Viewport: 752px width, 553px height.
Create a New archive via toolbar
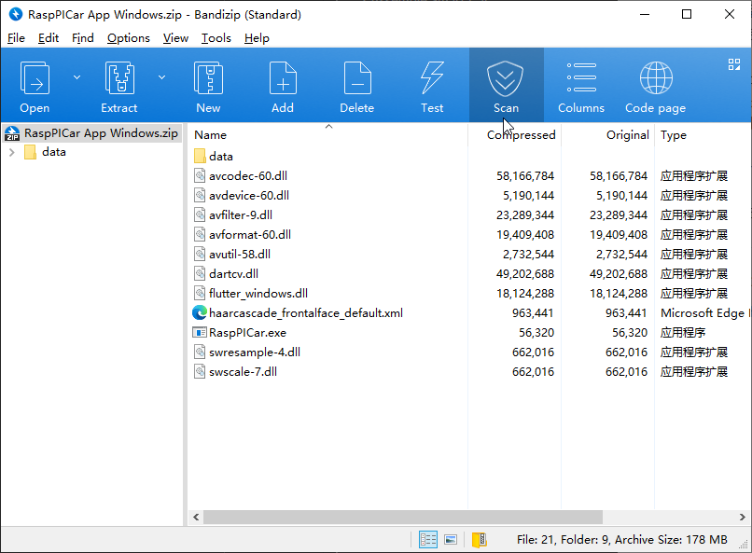pos(208,78)
